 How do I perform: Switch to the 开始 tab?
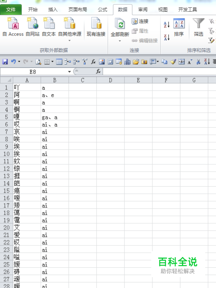click(x=33, y=10)
